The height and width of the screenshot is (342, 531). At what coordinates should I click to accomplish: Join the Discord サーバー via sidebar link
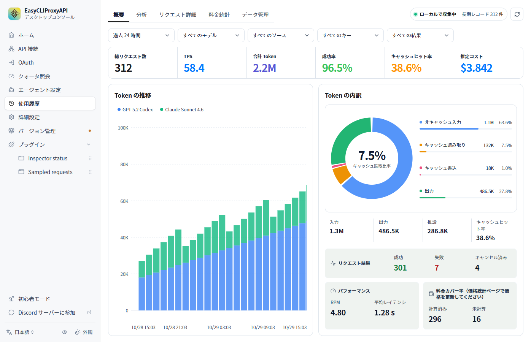click(x=50, y=312)
